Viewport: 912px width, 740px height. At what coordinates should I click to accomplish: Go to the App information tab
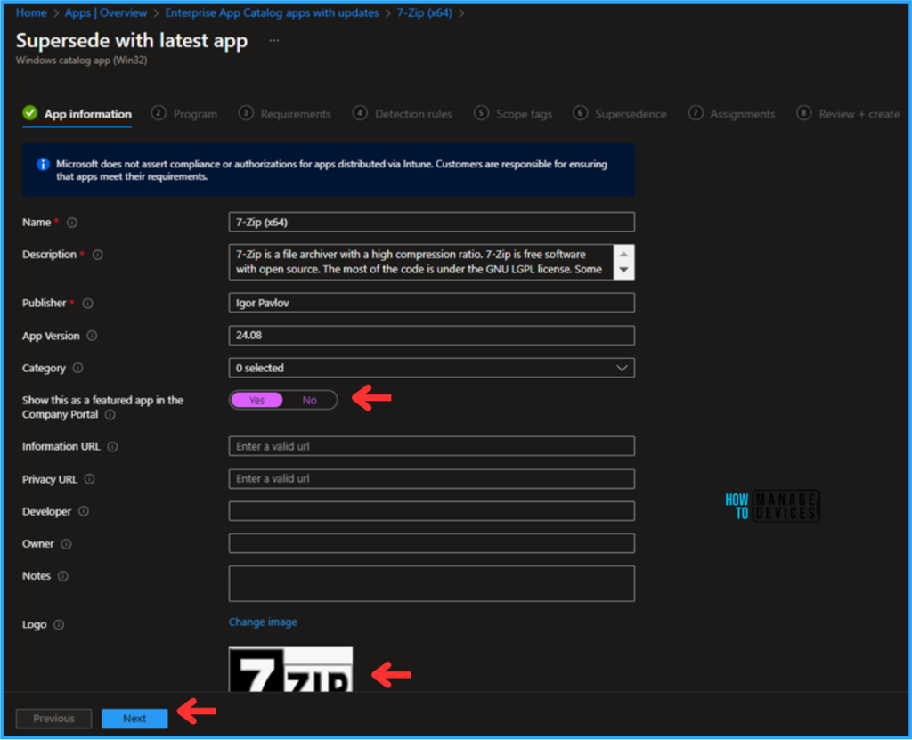pos(77,114)
